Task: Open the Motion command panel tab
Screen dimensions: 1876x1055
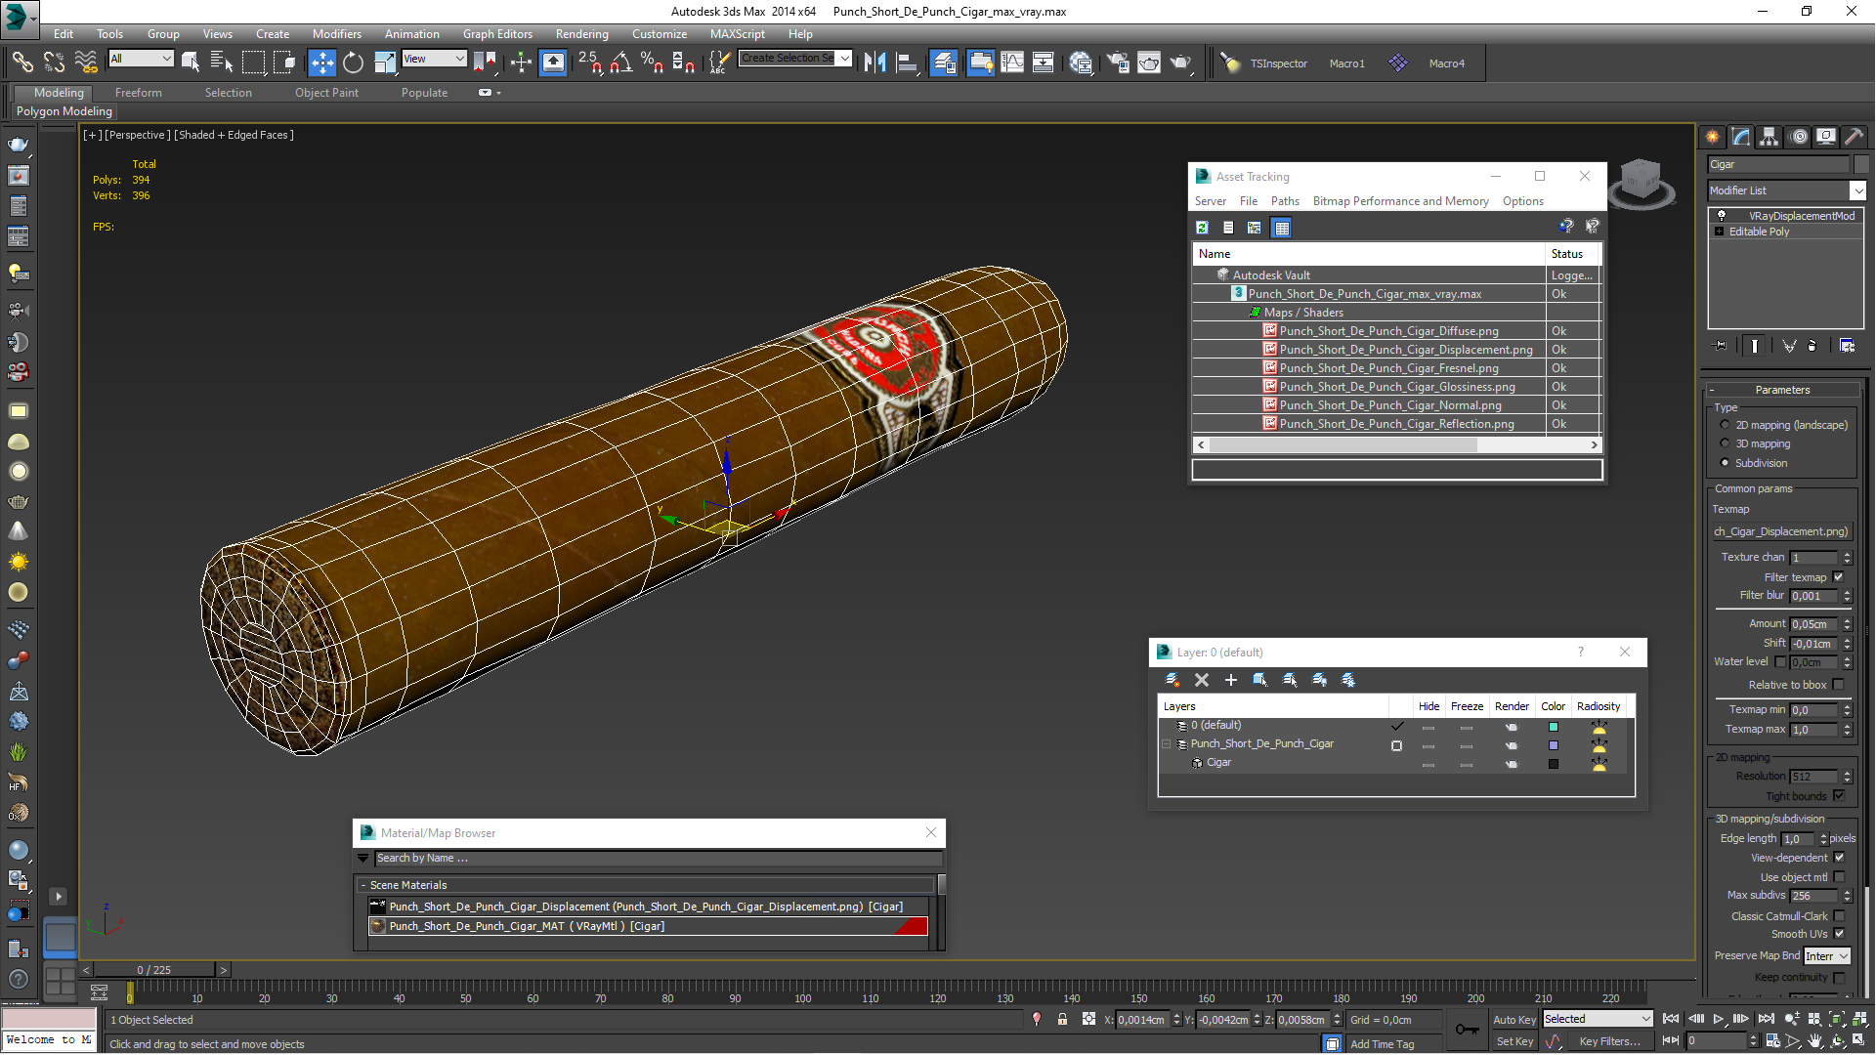Action: [x=1798, y=137]
